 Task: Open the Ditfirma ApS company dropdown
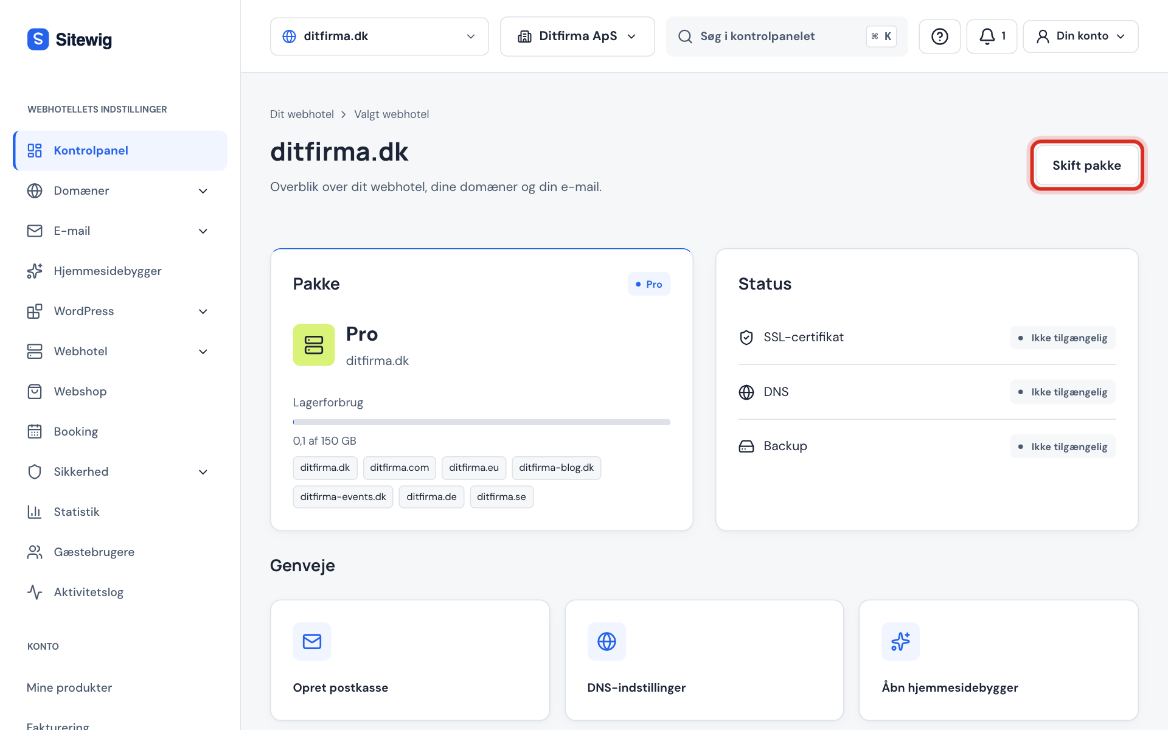577,36
